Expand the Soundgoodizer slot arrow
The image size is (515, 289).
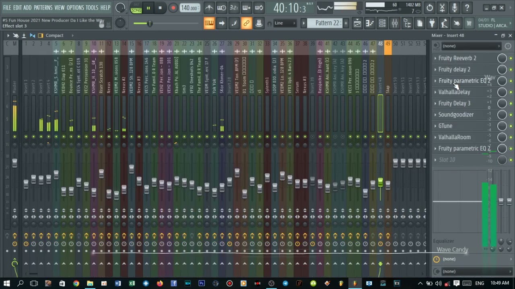click(435, 114)
